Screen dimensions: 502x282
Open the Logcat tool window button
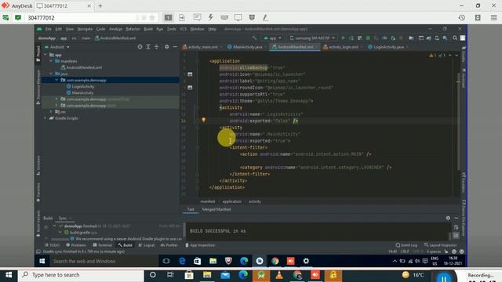click(147, 245)
